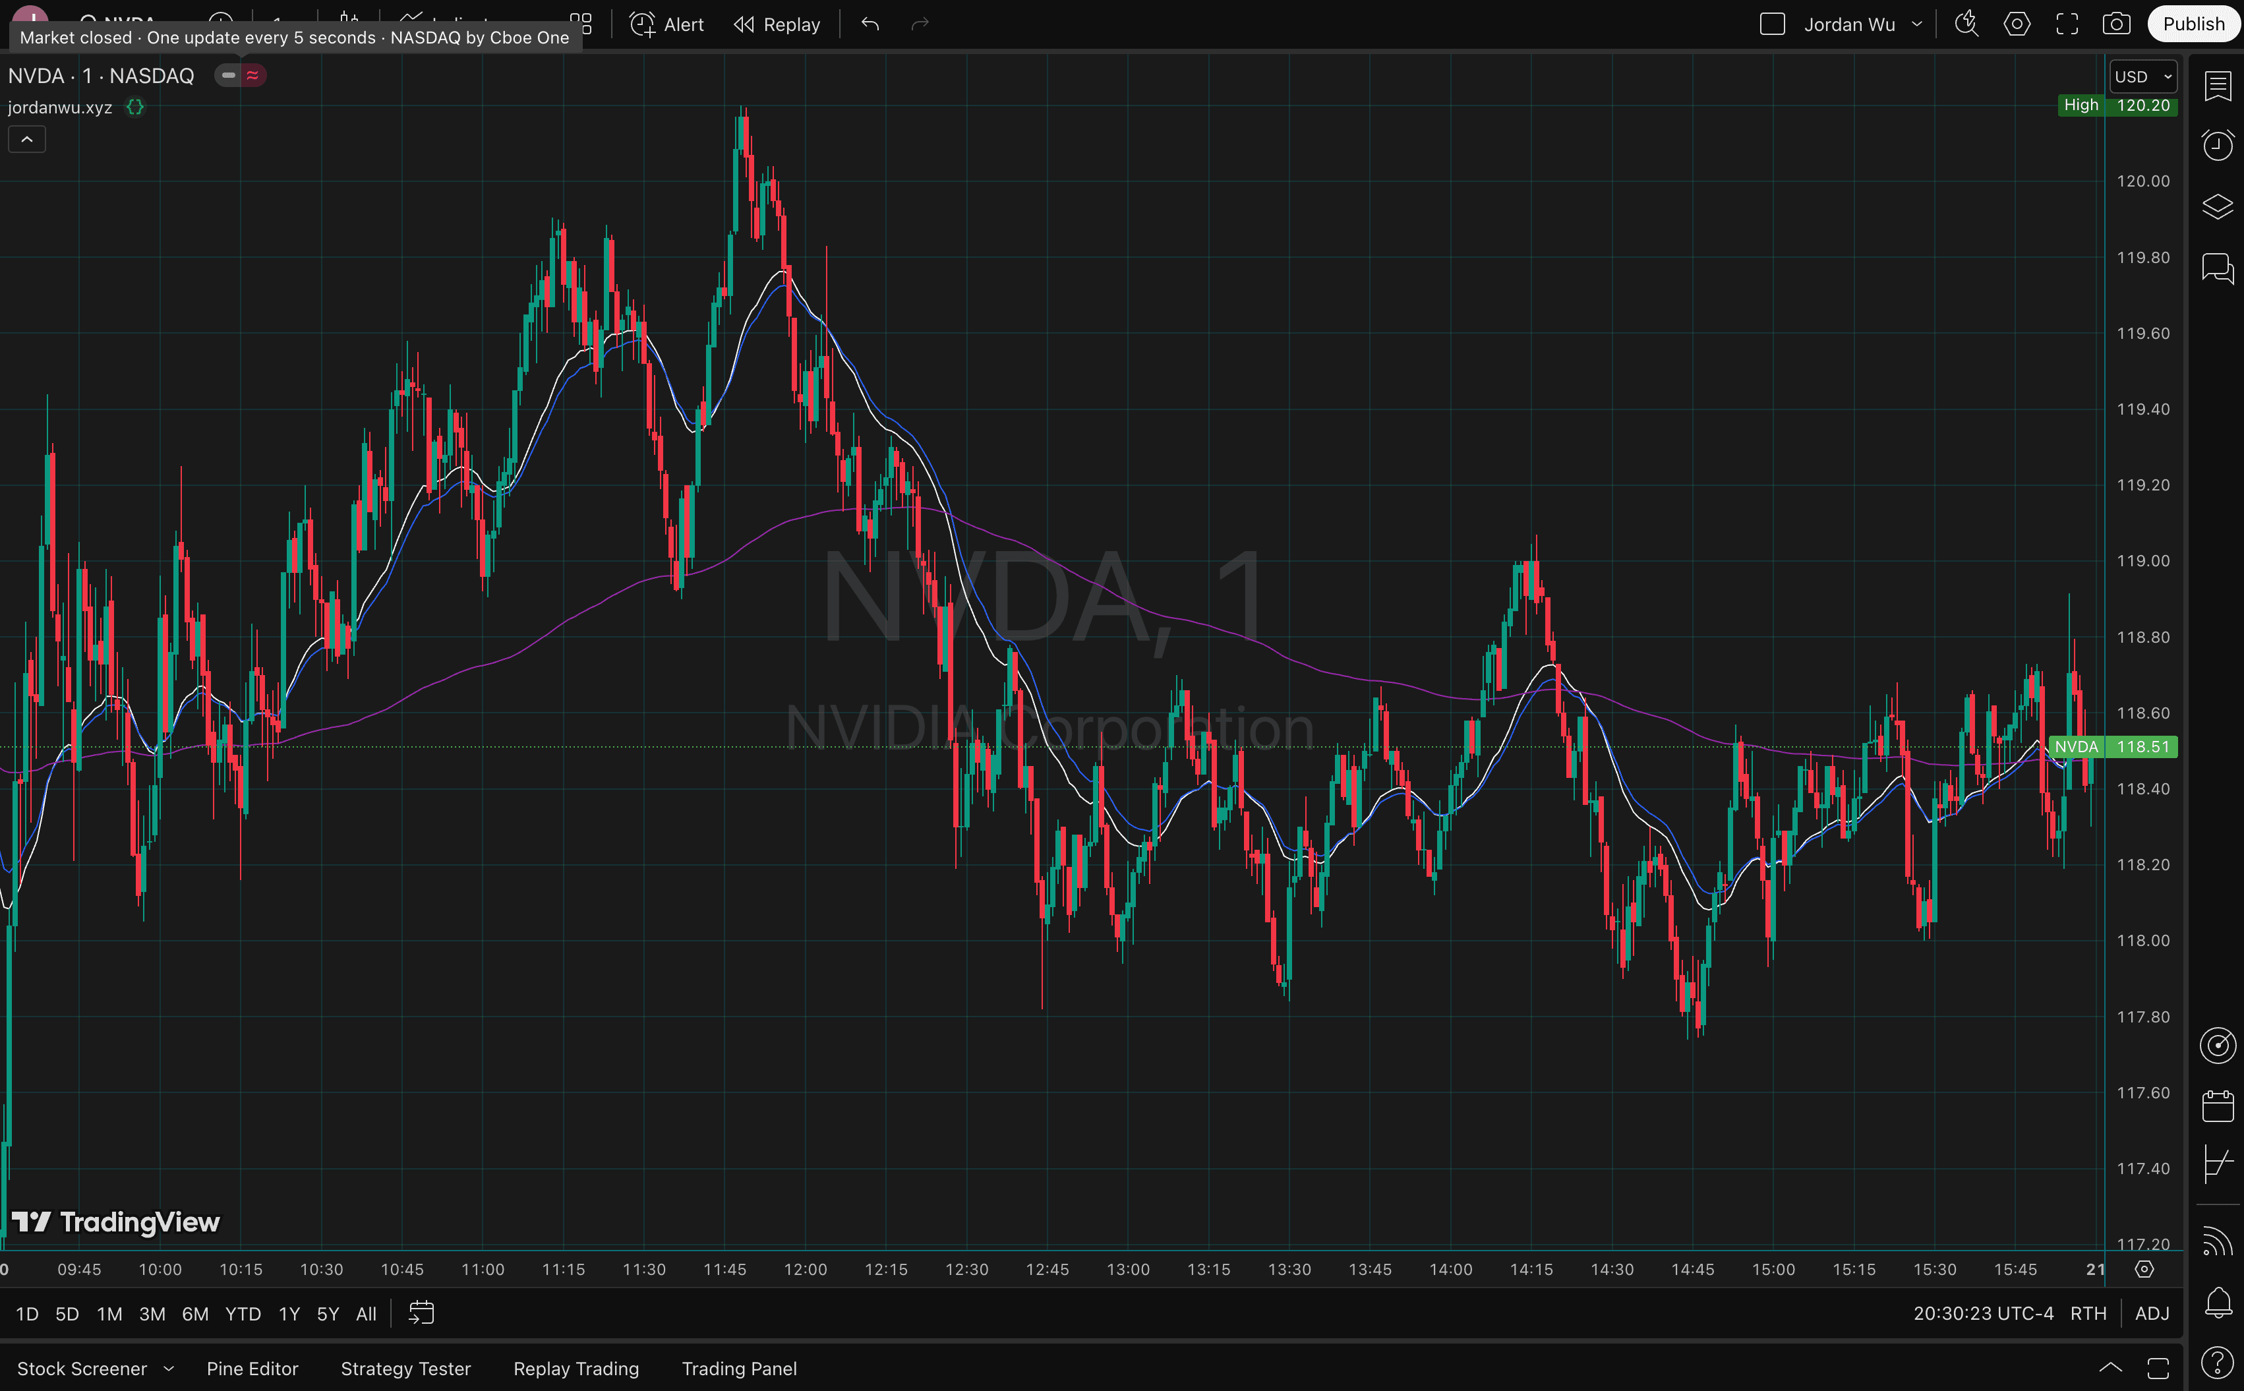Open Quick Search lightning icon
Image resolution: width=2244 pixels, height=1391 pixels.
(x=1966, y=24)
